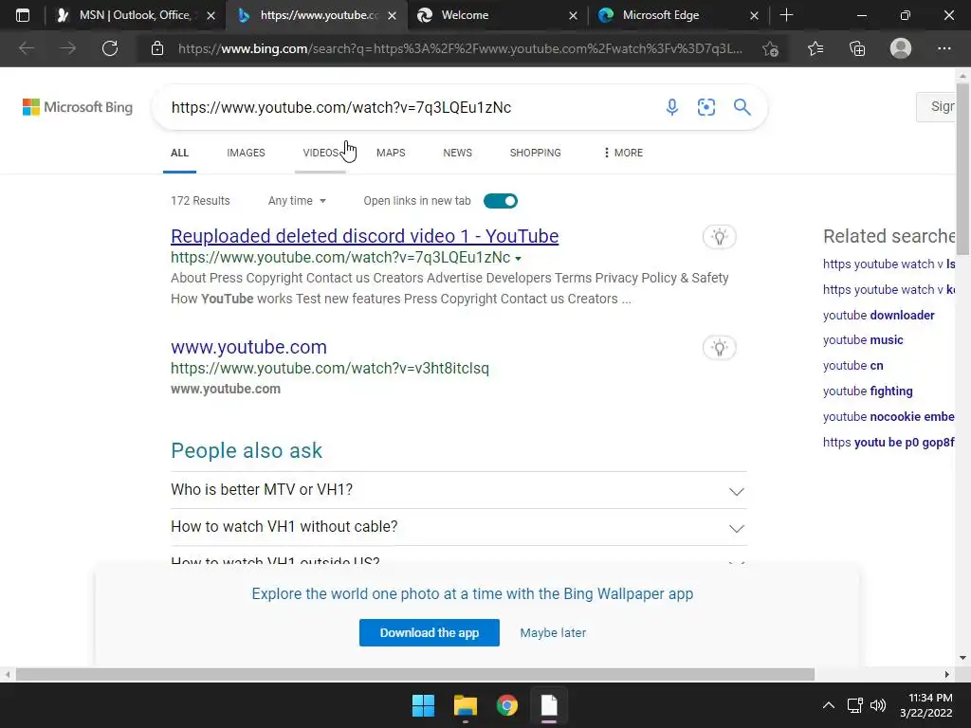Close the MSN Outlook tab
This screenshot has width=971, height=728.
[211, 15]
